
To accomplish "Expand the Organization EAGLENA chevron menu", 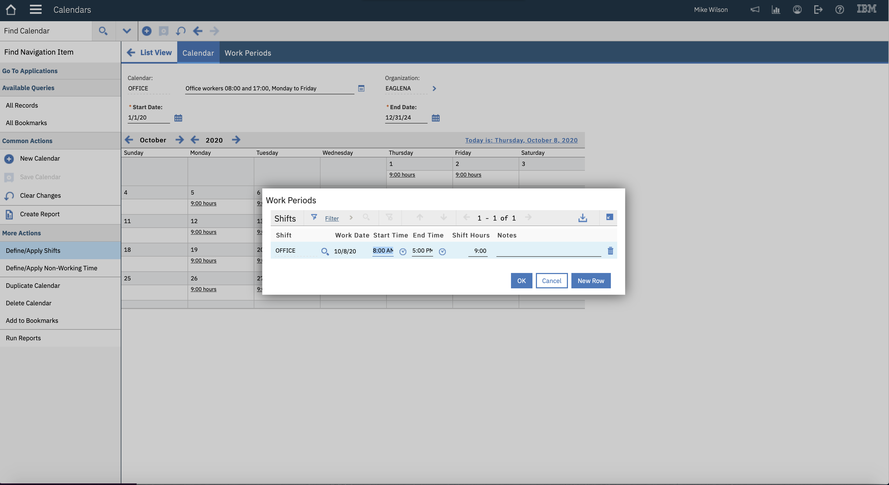I will [434, 89].
